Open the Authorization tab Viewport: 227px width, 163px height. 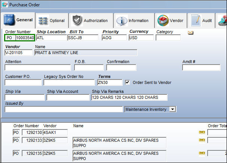coord(91,21)
